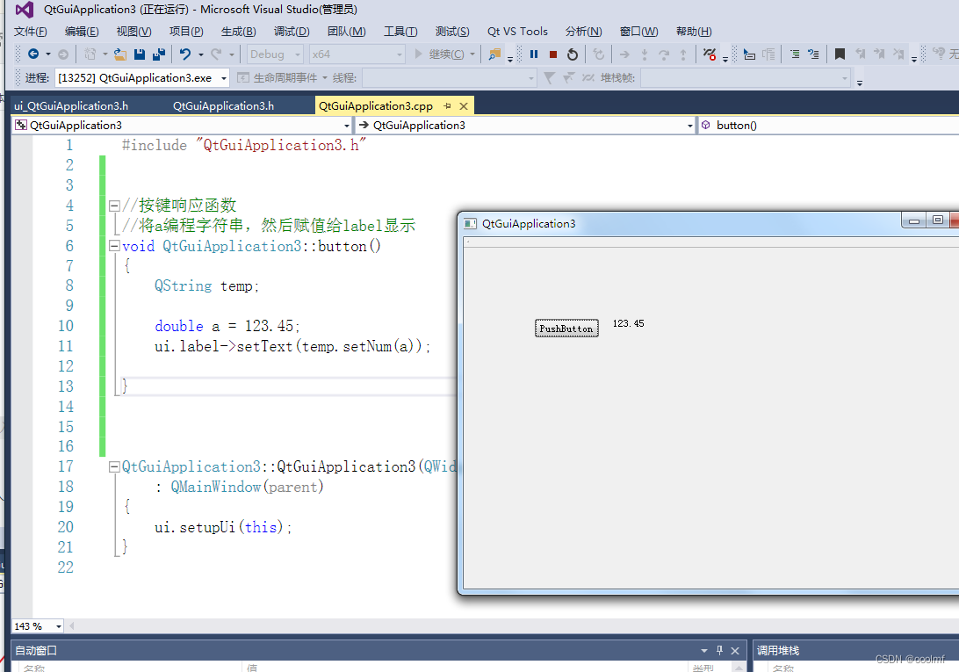Toggle bookmark on current line

tap(840, 54)
